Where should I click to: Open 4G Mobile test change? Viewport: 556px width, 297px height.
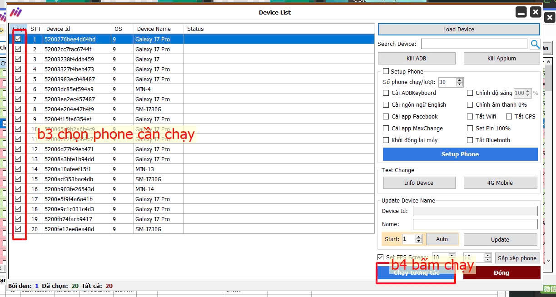point(500,183)
